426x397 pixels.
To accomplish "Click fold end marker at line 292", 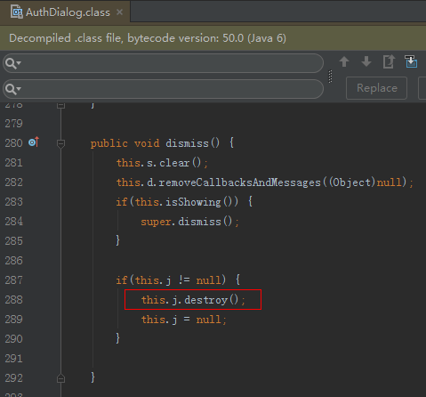I will (x=60, y=378).
